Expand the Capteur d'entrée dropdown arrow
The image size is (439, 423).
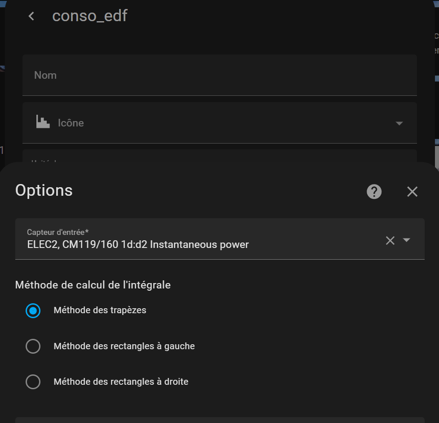(407, 240)
